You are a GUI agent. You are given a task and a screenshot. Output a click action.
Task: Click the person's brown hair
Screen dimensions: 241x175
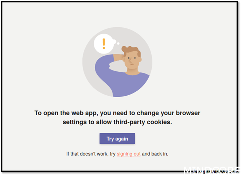point(131,50)
